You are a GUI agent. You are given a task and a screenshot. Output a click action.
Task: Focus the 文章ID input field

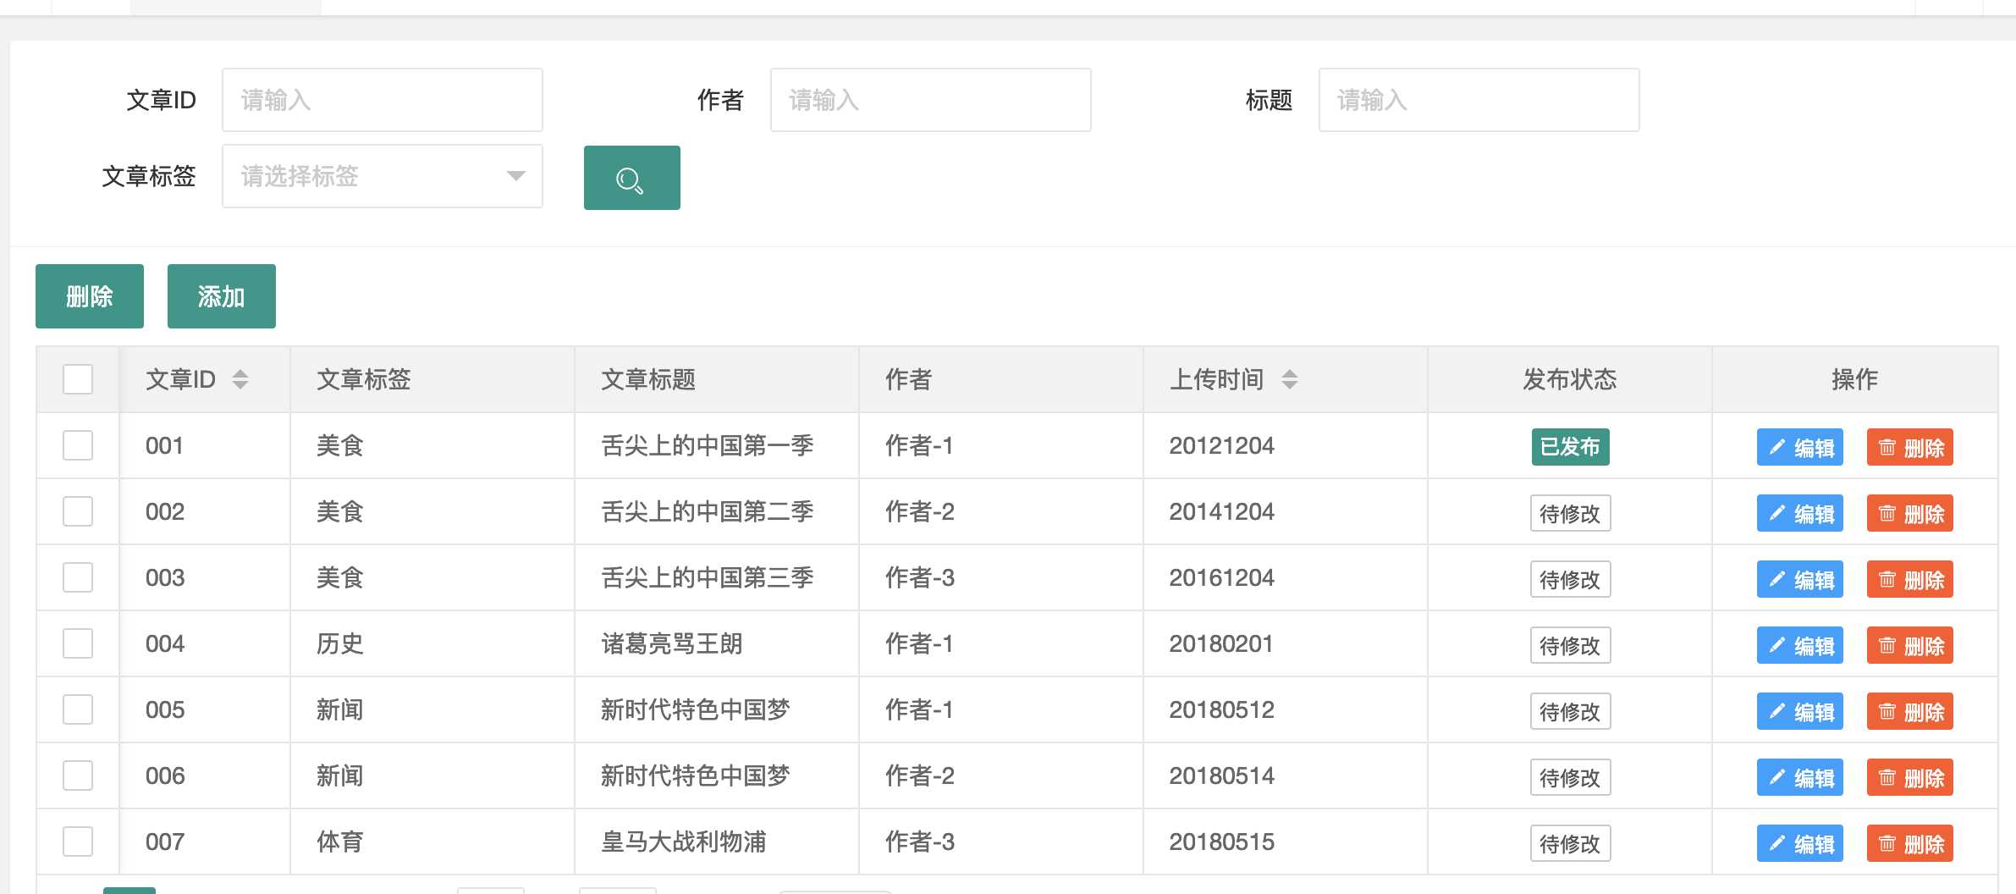[382, 100]
